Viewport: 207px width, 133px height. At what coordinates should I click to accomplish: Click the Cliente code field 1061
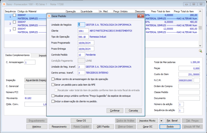(x=83, y=31)
